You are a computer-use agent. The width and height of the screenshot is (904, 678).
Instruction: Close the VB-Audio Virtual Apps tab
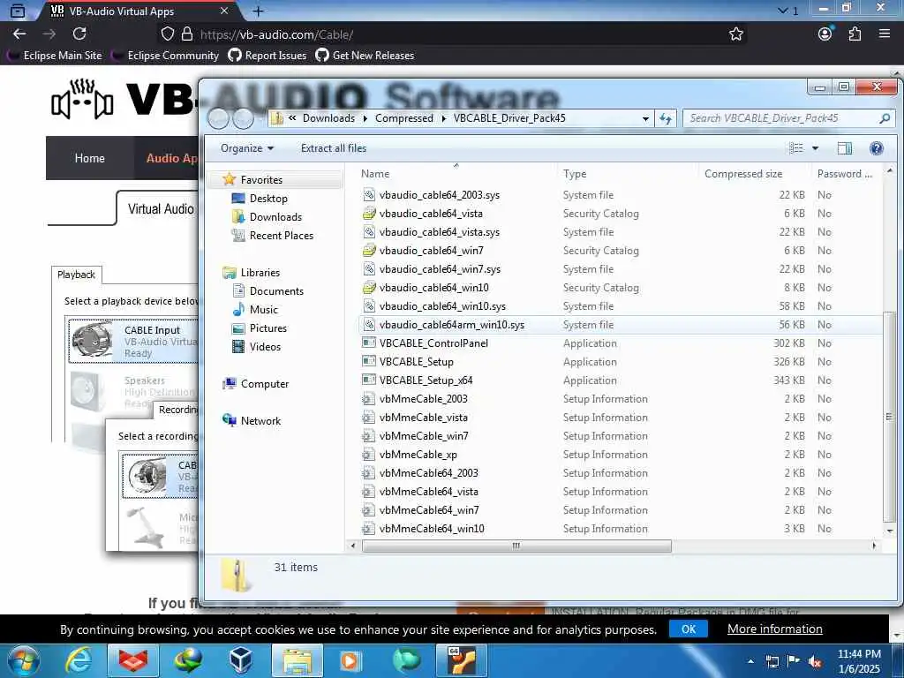pyautogui.click(x=224, y=11)
